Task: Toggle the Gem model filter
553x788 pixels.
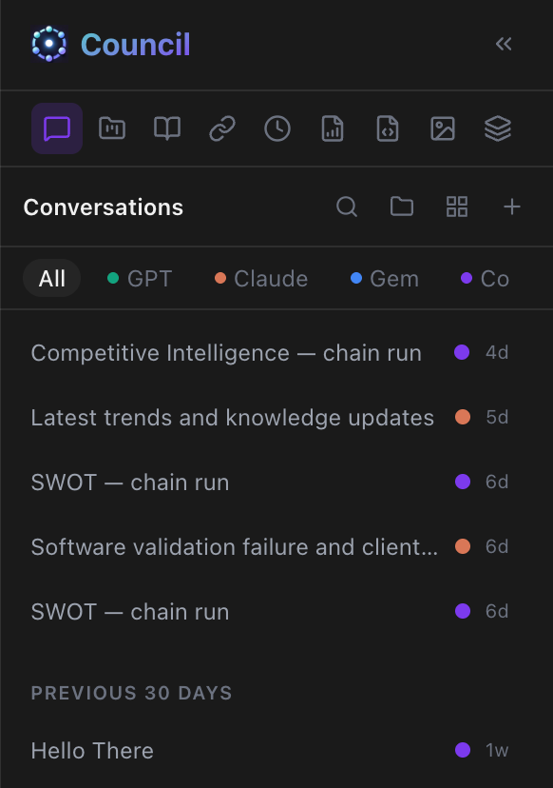Action: (x=384, y=278)
